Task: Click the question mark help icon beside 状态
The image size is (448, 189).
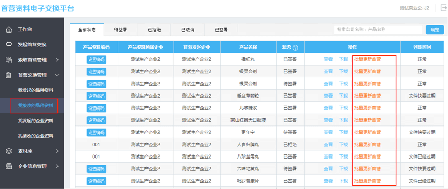Action: click(x=295, y=48)
